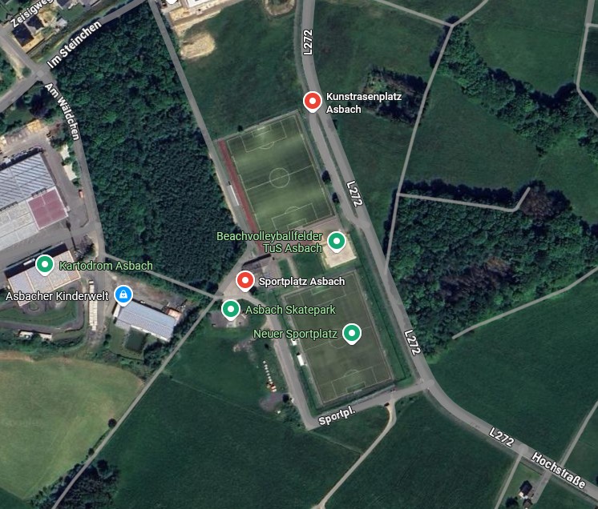Click the Sportplatz Asbach text label
Screen dimensions: 598x509
(x=301, y=282)
